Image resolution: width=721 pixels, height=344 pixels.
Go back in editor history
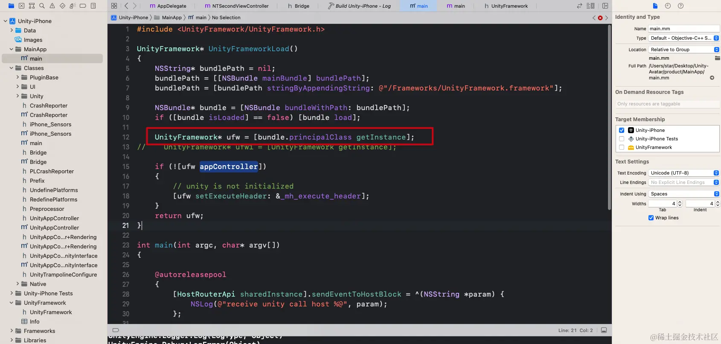pyautogui.click(x=126, y=6)
